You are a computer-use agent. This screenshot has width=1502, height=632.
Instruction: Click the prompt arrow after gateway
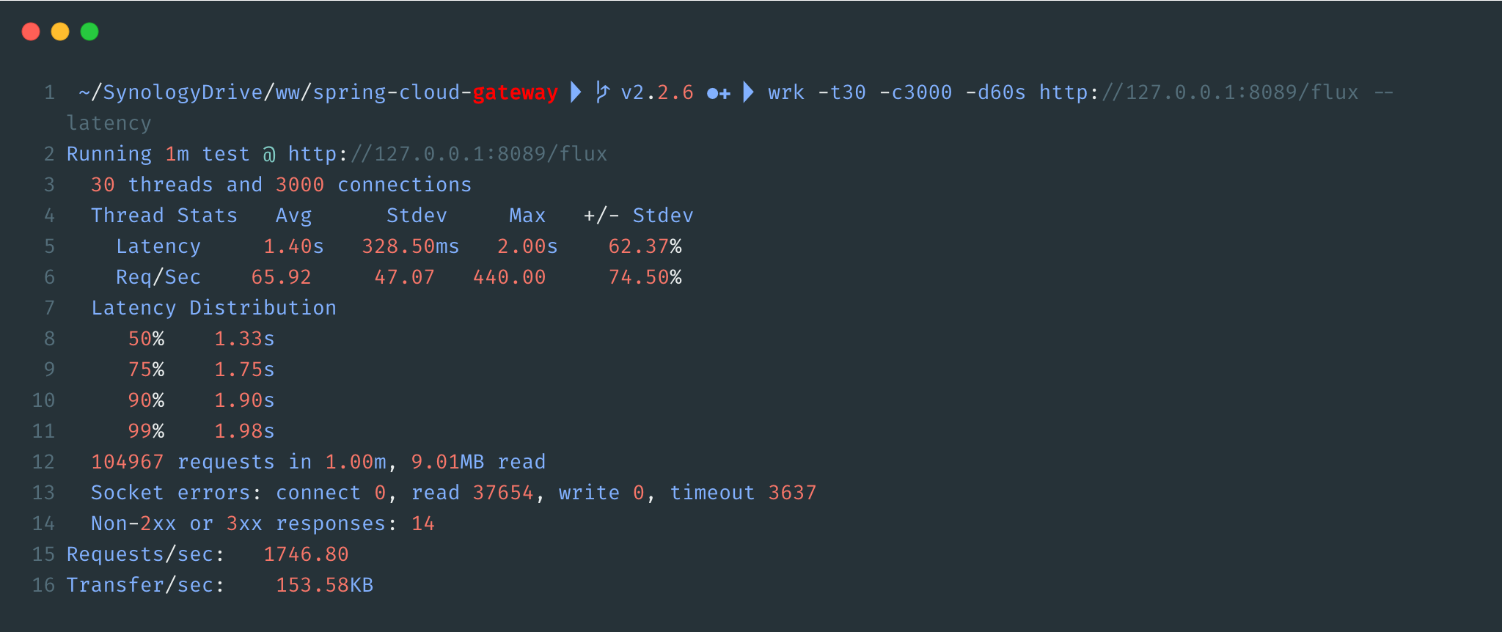coord(576,92)
